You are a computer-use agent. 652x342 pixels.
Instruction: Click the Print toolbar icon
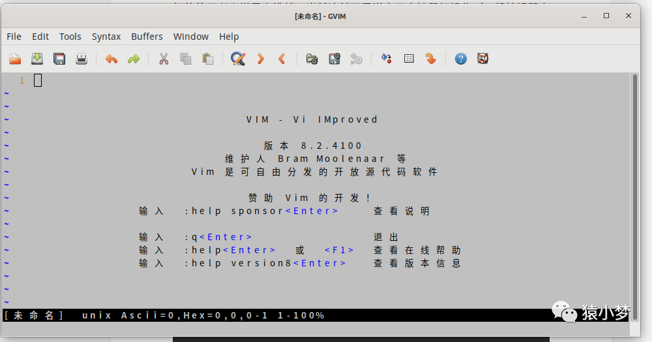81,59
